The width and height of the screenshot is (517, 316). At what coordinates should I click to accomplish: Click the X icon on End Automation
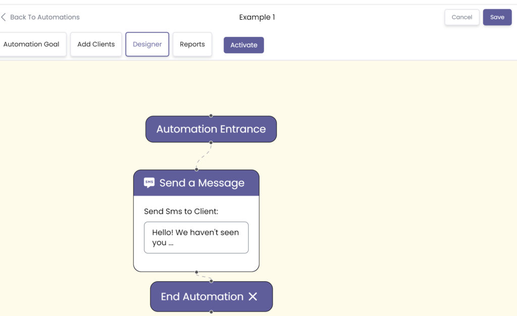[x=253, y=296]
